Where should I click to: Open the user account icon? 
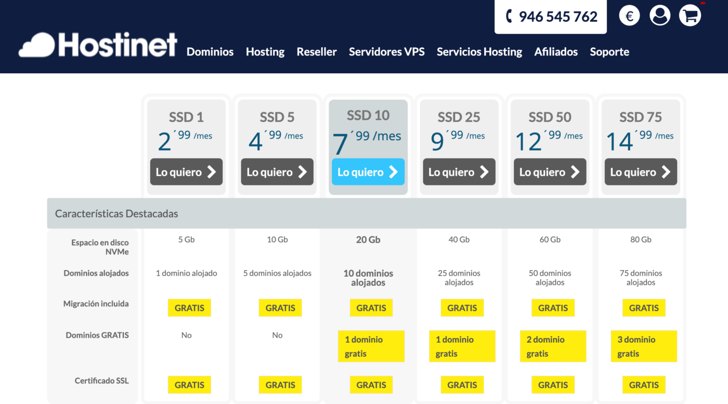(660, 16)
